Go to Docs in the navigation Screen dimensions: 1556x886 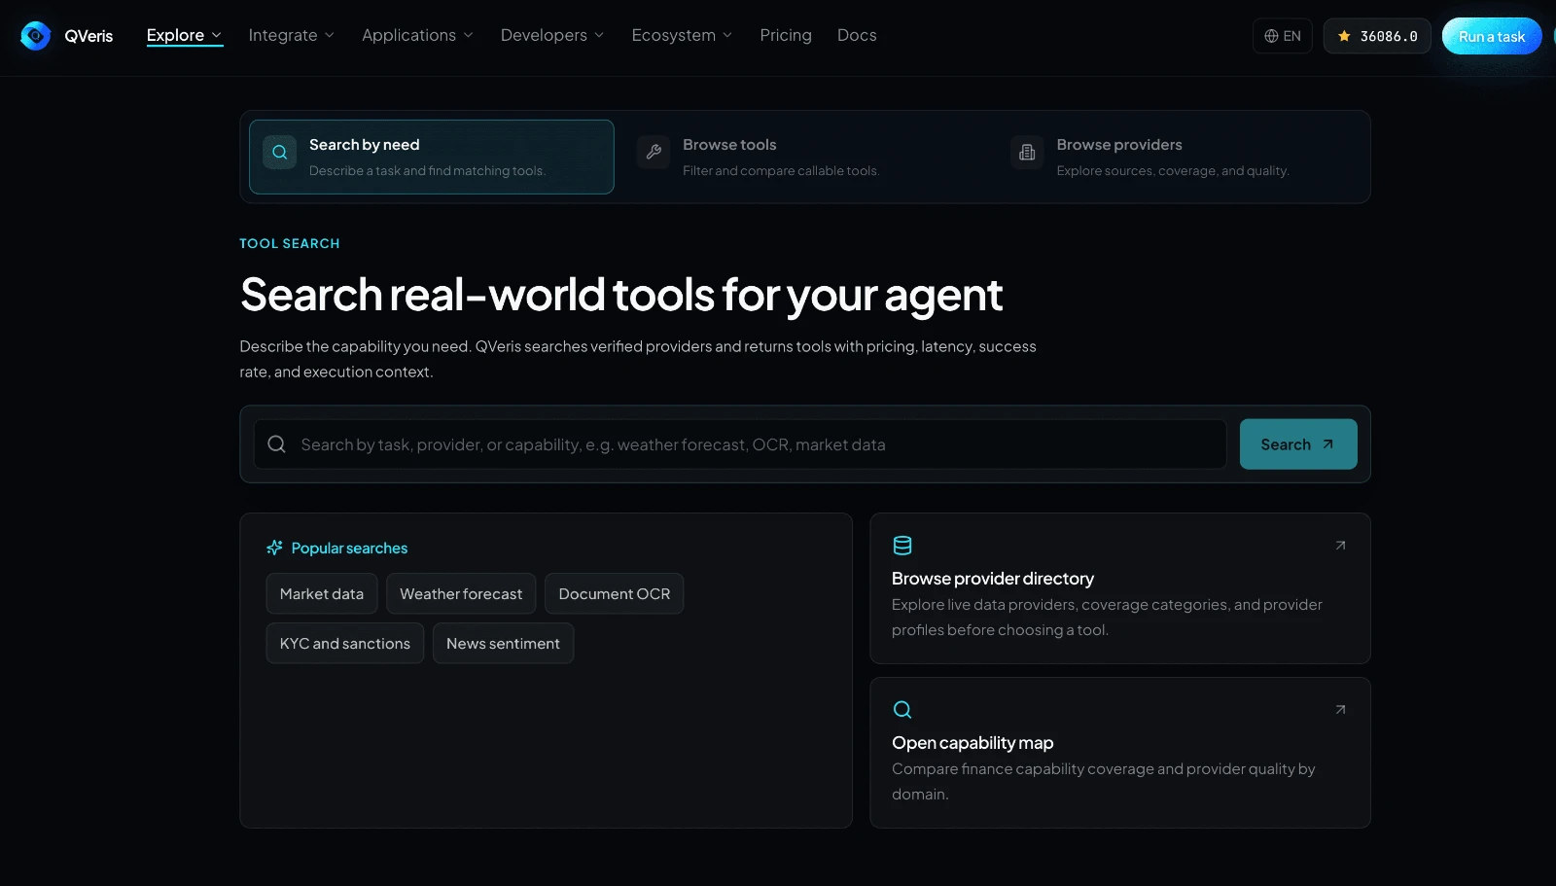coord(857,35)
